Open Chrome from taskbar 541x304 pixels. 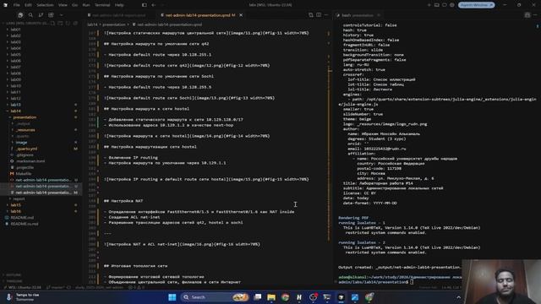point(285,297)
